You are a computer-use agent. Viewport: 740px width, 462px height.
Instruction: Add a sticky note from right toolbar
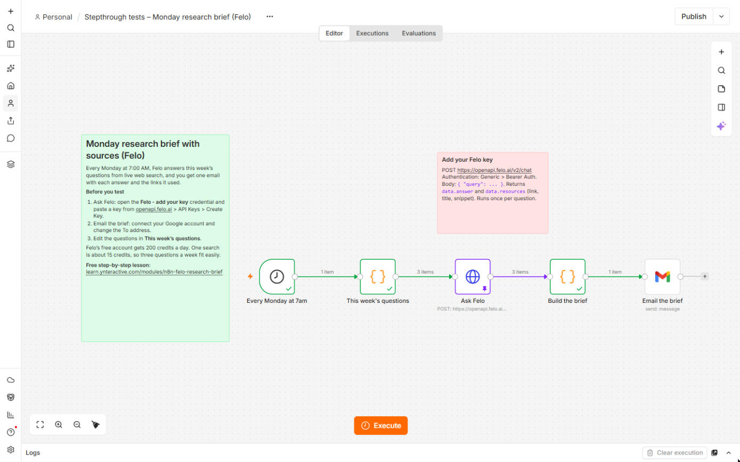pyautogui.click(x=721, y=89)
